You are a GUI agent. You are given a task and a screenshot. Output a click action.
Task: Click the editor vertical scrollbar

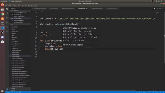[x=164, y=37]
